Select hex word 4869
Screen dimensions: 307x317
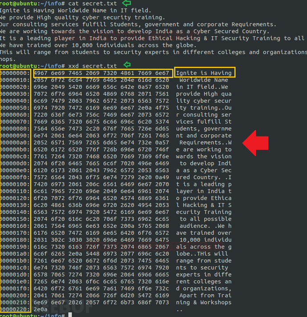[x=110, y=94]
